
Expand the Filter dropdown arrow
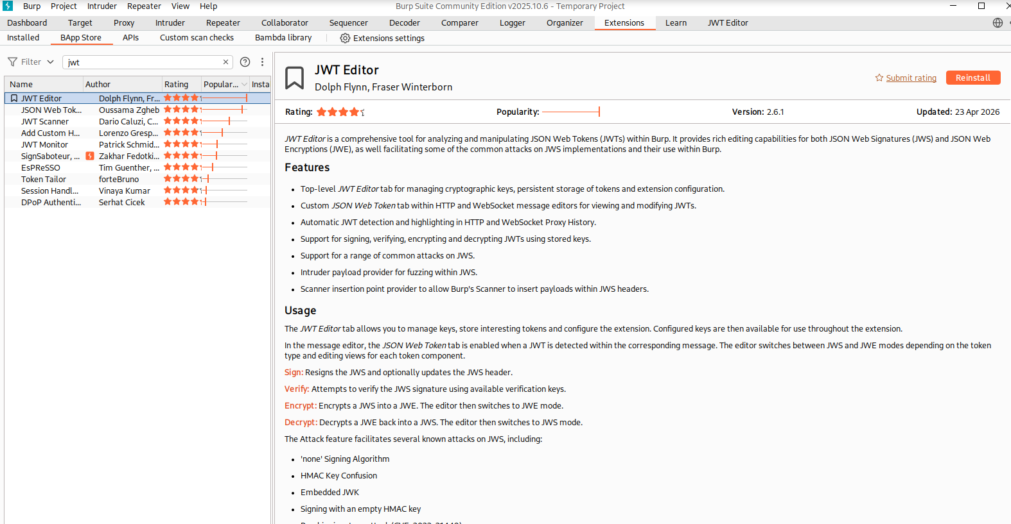(x=50, y=62)
